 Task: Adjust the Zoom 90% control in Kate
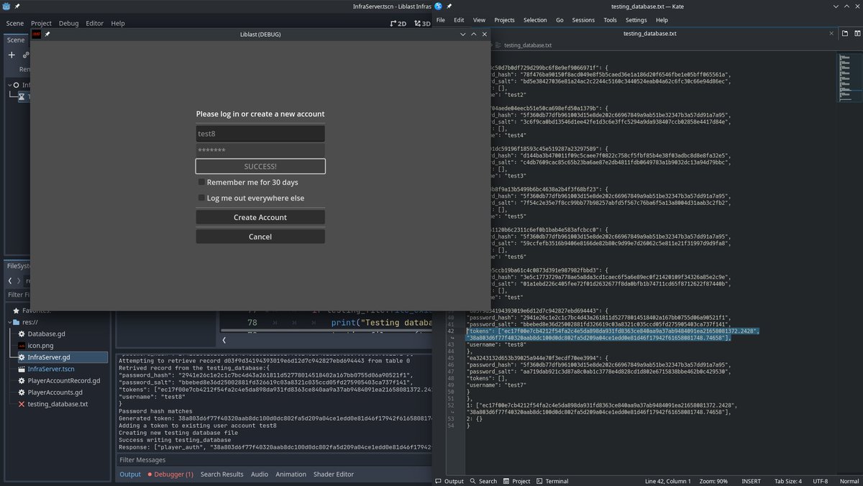(x=713, y=481)
